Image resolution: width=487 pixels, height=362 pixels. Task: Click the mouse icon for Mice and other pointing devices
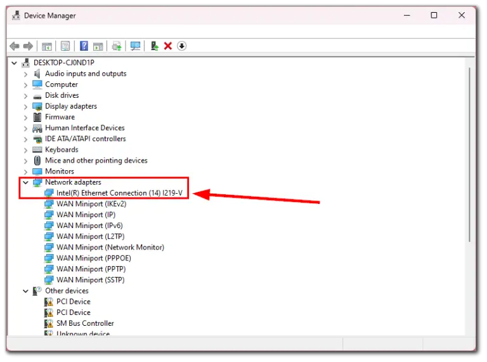click(37, 161)
